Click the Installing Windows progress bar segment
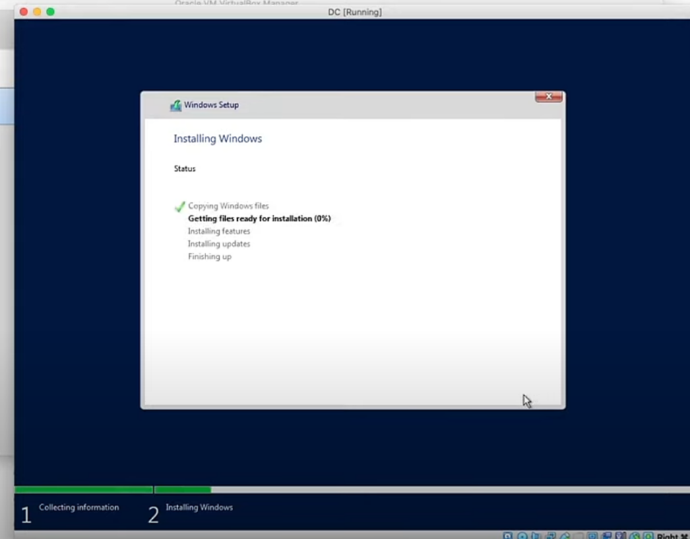Screen dimensions: 690x539 coord(183,490)
